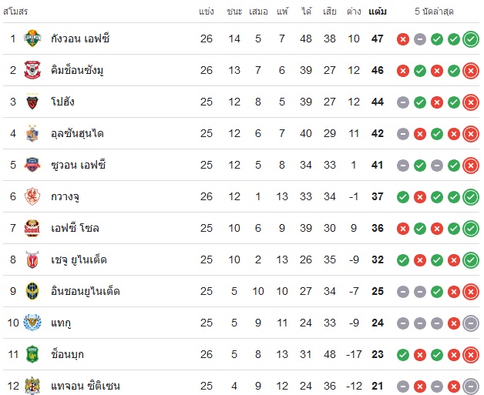The width and height of the screenshot is (484, 395).
Task: Open Gangwon FC's latest match win icon
Action: click(x=471, y=39)
